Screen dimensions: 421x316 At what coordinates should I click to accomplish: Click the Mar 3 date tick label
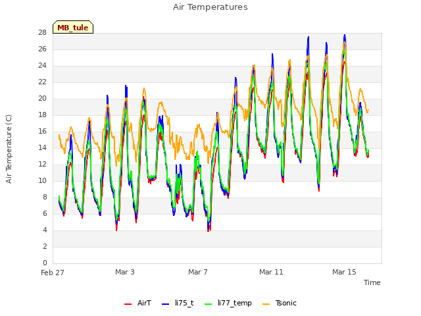point(125,272)
